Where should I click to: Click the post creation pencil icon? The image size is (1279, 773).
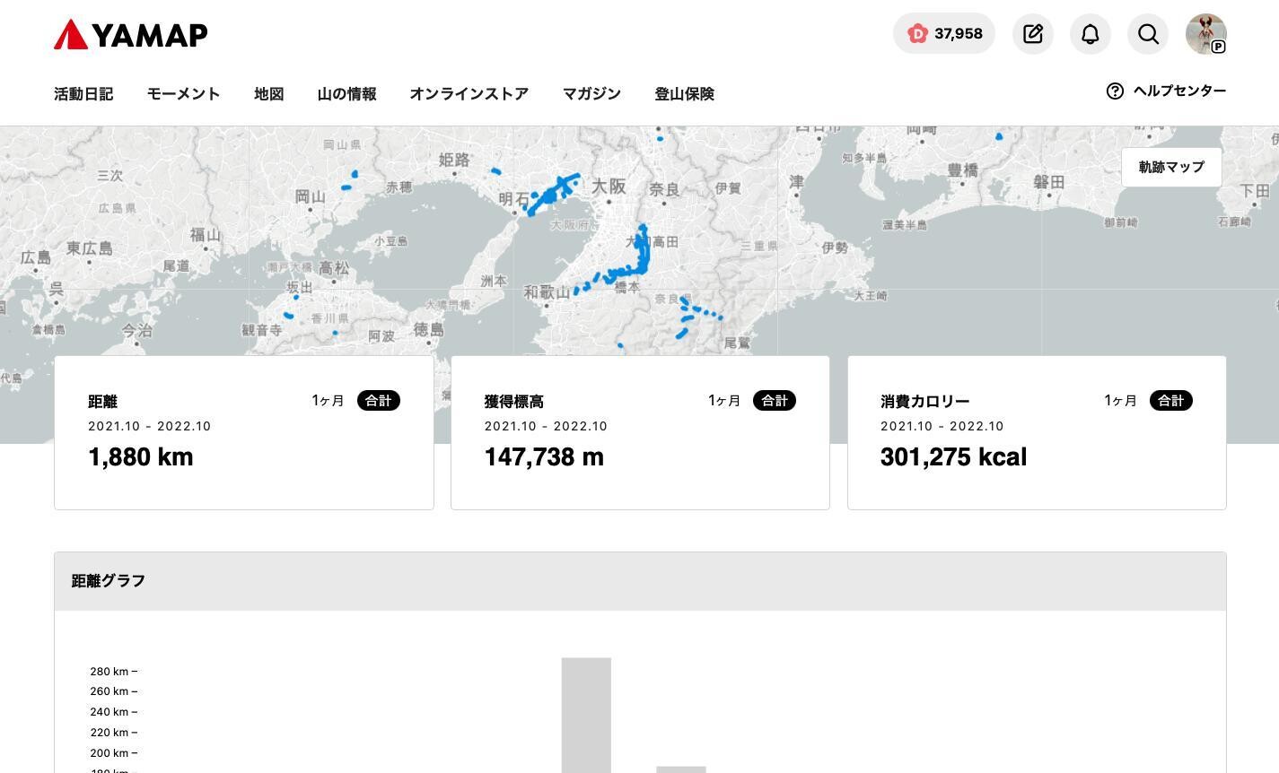pyautogui.click(x=1032, y=34)
